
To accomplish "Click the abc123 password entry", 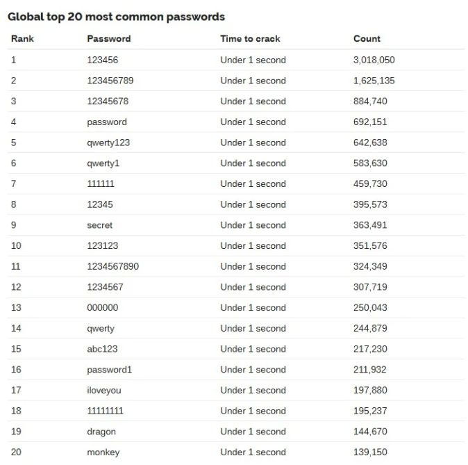I will pyautogui.click(x=102, y=349).
